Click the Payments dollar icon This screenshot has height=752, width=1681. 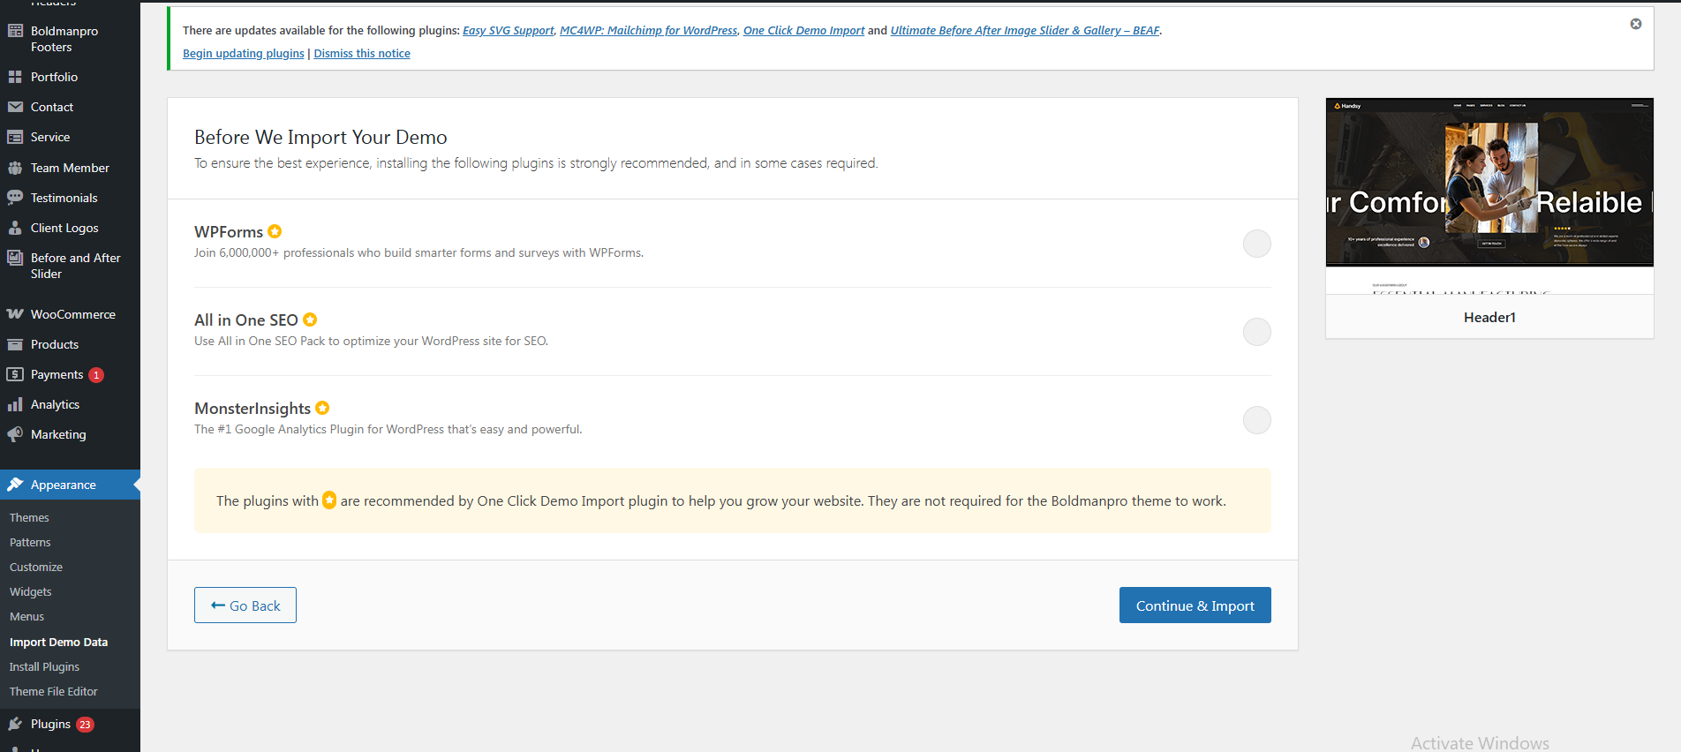(x=15, y=374)
